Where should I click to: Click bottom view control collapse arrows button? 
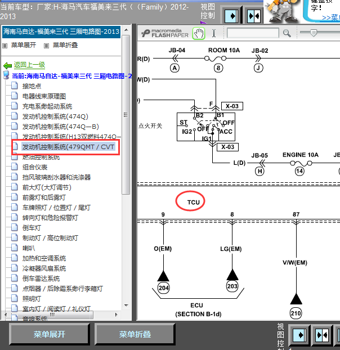[322, 335]
